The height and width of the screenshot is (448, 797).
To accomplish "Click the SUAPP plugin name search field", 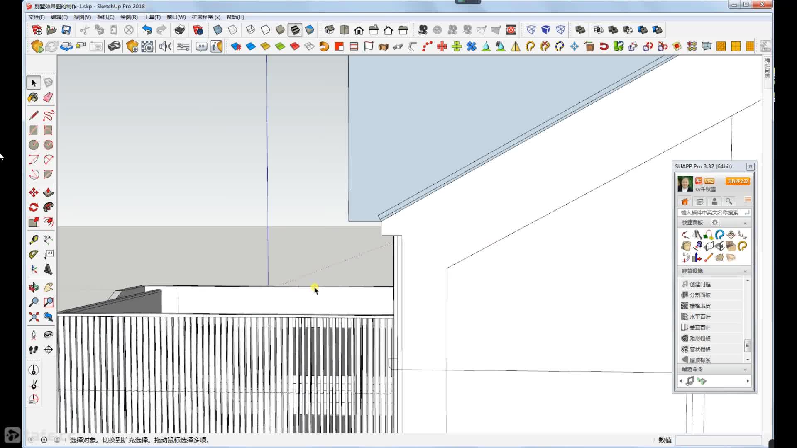I will point(714,212).
